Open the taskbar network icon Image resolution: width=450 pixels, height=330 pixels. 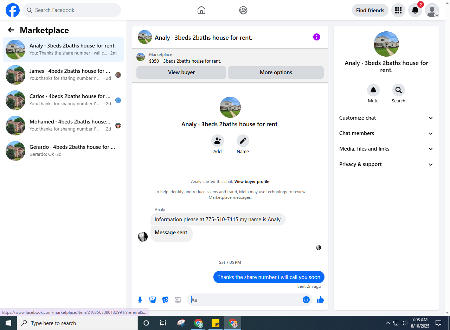[x=396, y=323]
